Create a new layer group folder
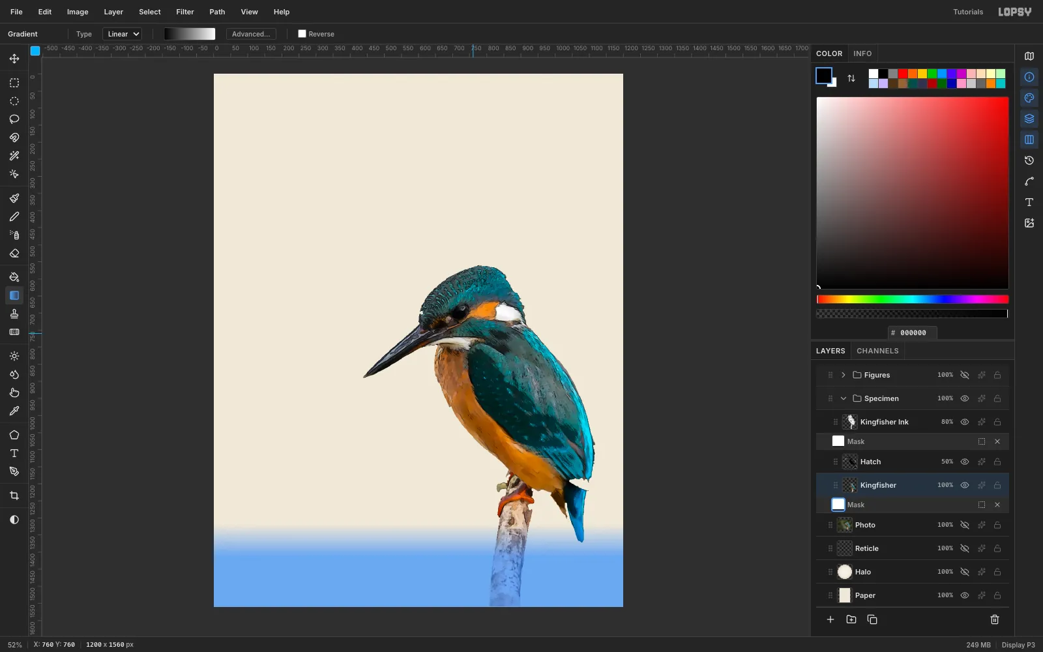 [x=851, y=619]
